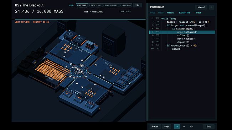Click the 'PROGRAM' panel title
This screenshot has height=130, width=232.
coord(157,7)
